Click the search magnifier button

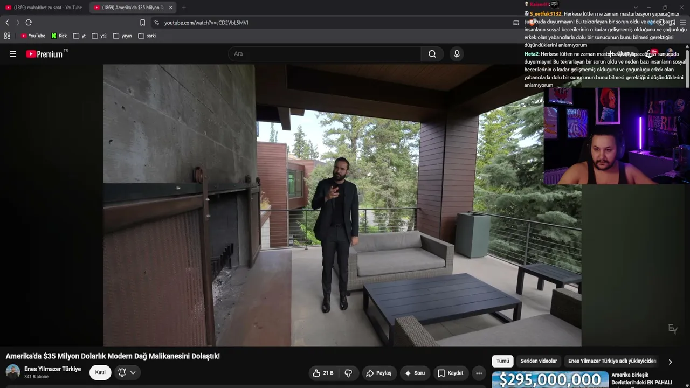click(432, 54)
